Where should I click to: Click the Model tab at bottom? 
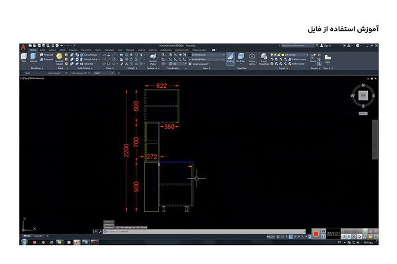(x=27, y=236)
